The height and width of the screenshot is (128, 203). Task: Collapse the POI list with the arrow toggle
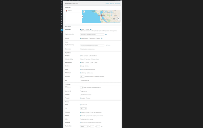pos(83,17)
